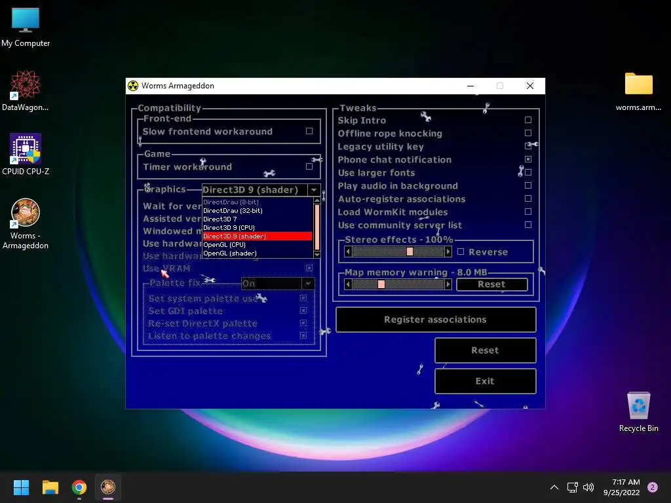This screenshot has width=671, height=503.
Task: Click the Windows Start button
Action: [21, 487]
